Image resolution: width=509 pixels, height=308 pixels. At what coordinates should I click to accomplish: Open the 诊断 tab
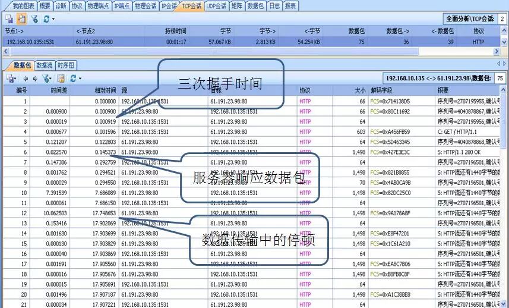click(61, 6)
